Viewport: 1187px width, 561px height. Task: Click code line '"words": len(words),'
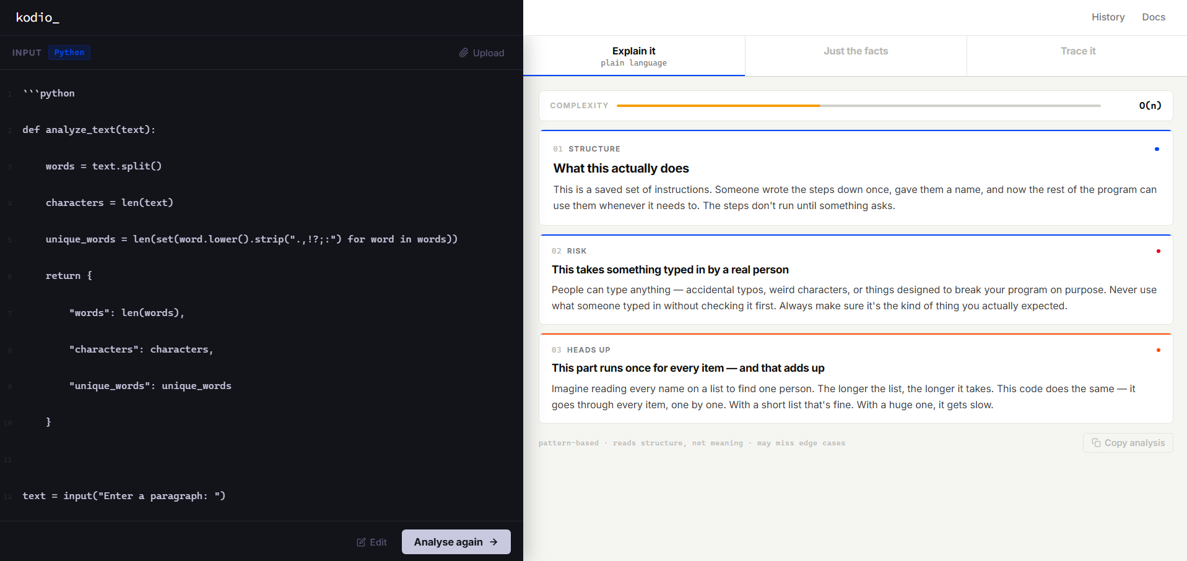(x=127, y=313)
